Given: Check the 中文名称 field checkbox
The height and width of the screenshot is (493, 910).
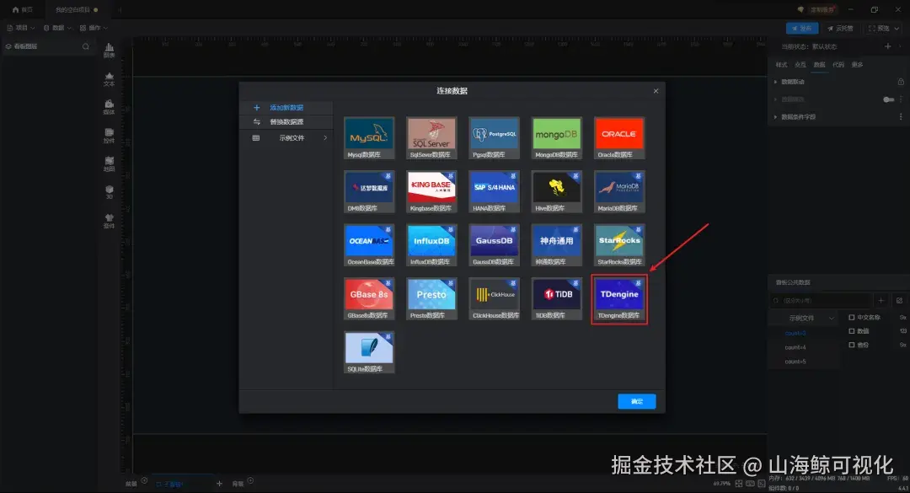Looking at the screenshot, I should point(851,317).
